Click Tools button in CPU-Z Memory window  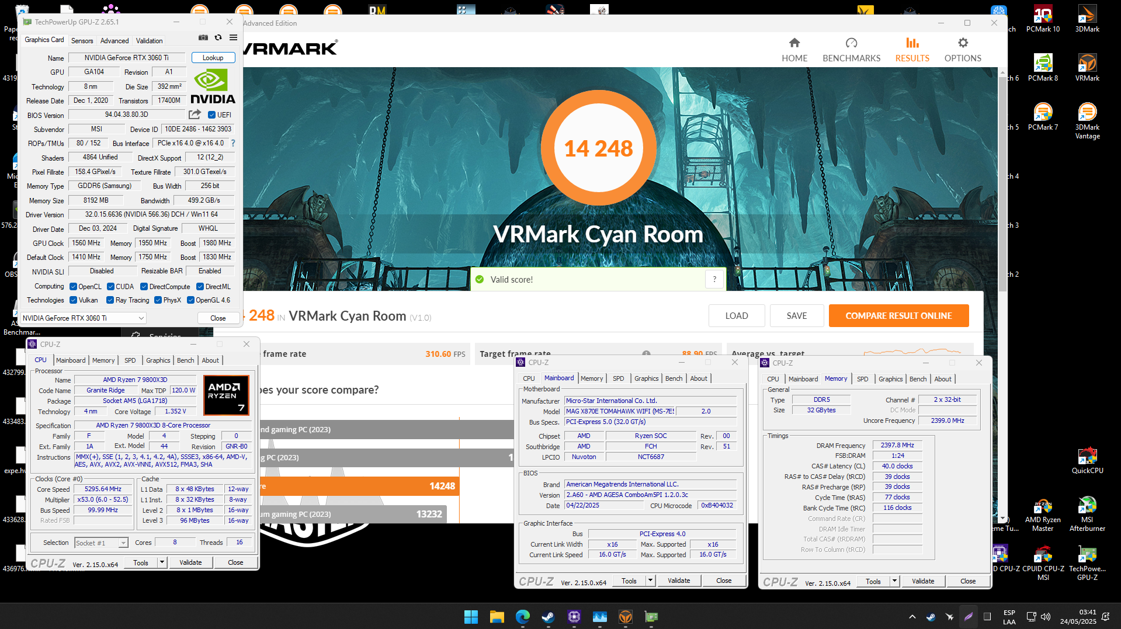pyautogui.click(x=873, y=581)
